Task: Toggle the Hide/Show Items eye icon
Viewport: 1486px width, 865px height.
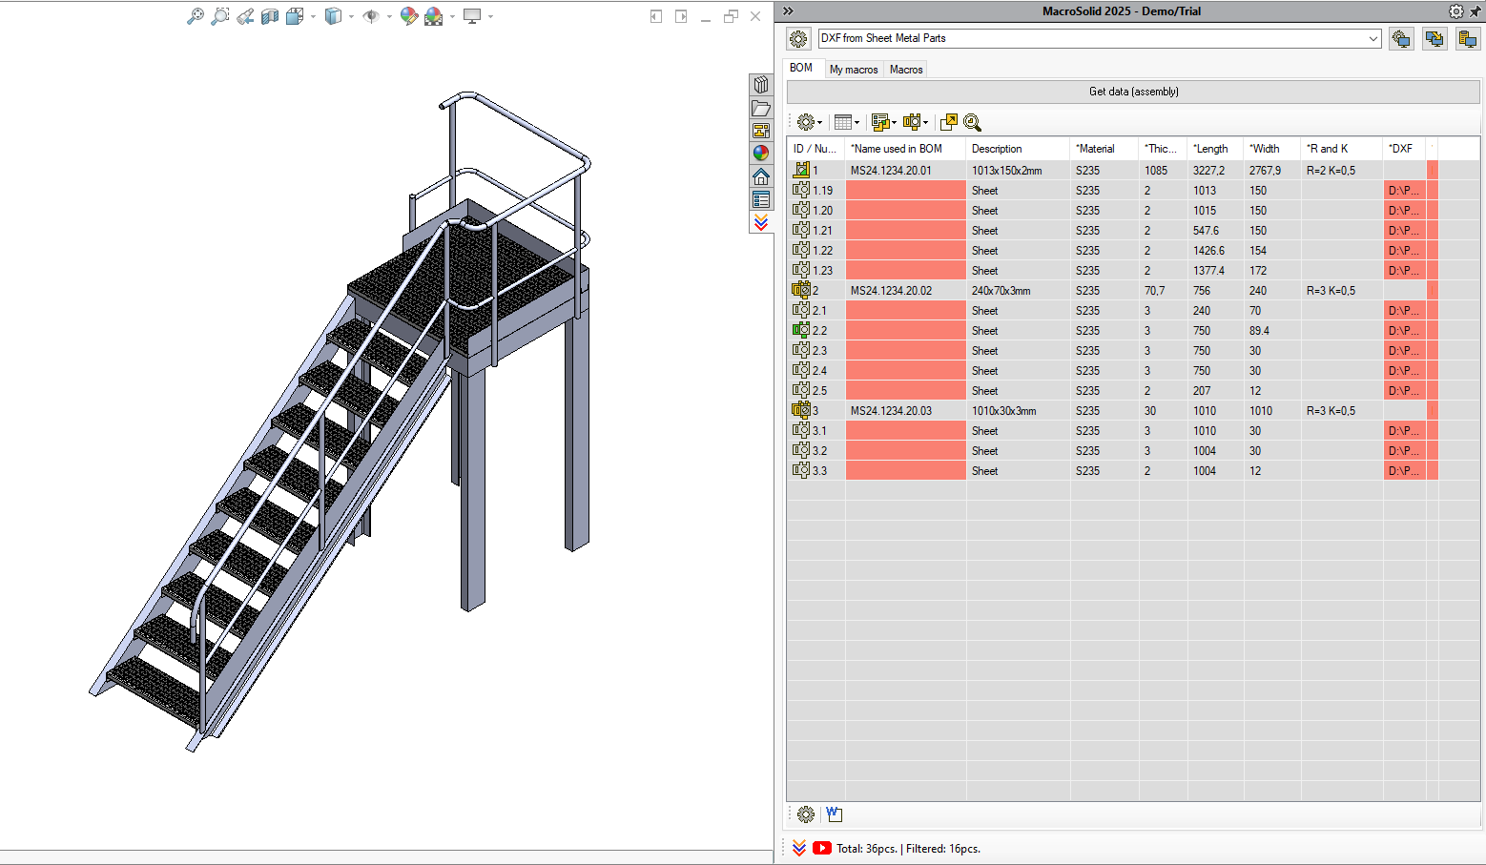Action: [x=371, y=16]
